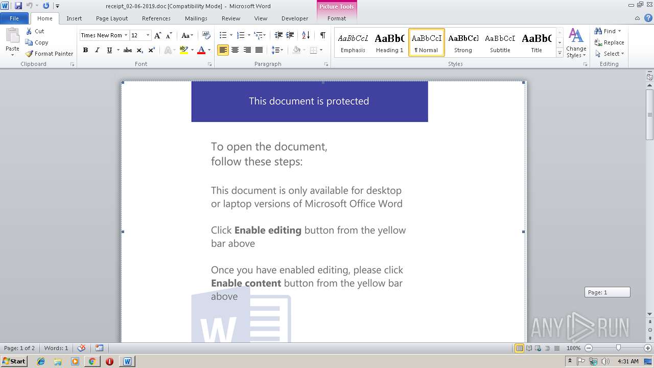This screenshot has height=368, width=654.
Task: Switch to the Developer tab
Action: (x=295, y=18)
